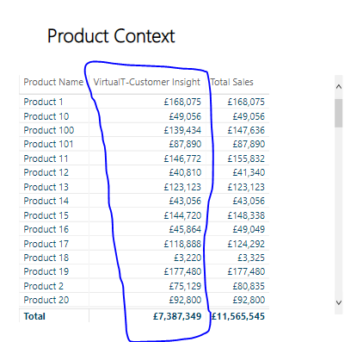
Task: Click the Total £11,565,545 cell
Action: click(x=238, y=316)
